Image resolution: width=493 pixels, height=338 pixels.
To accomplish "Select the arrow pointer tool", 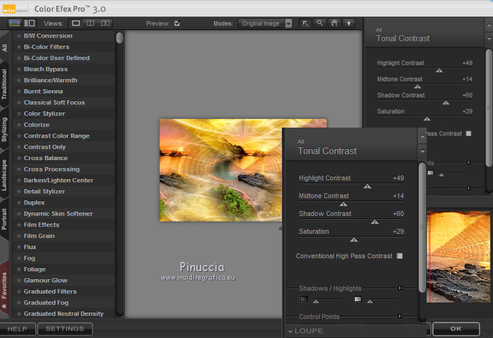I will pyautogui.click(x=305, y=23).
